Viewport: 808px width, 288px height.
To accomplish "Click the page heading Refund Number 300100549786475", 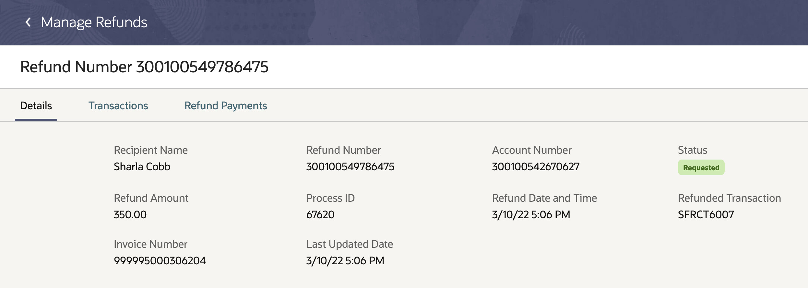I will [144, 67].
